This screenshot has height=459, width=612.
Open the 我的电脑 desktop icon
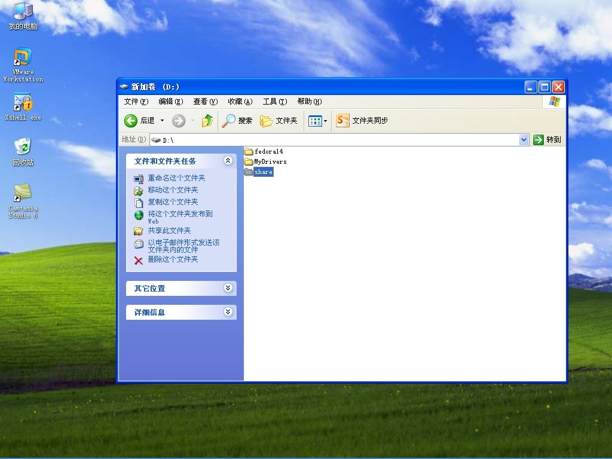click(23, 16)
